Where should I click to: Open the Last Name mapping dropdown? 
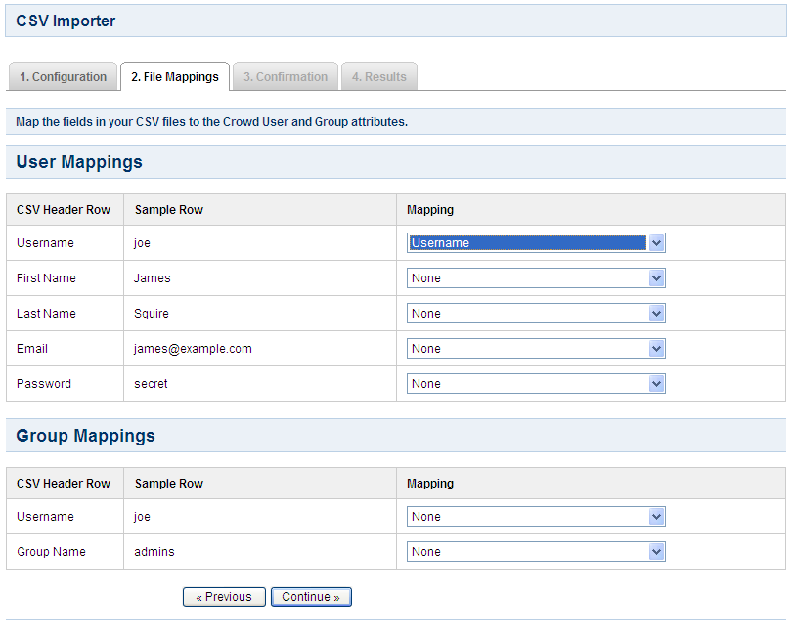[536, 314]
